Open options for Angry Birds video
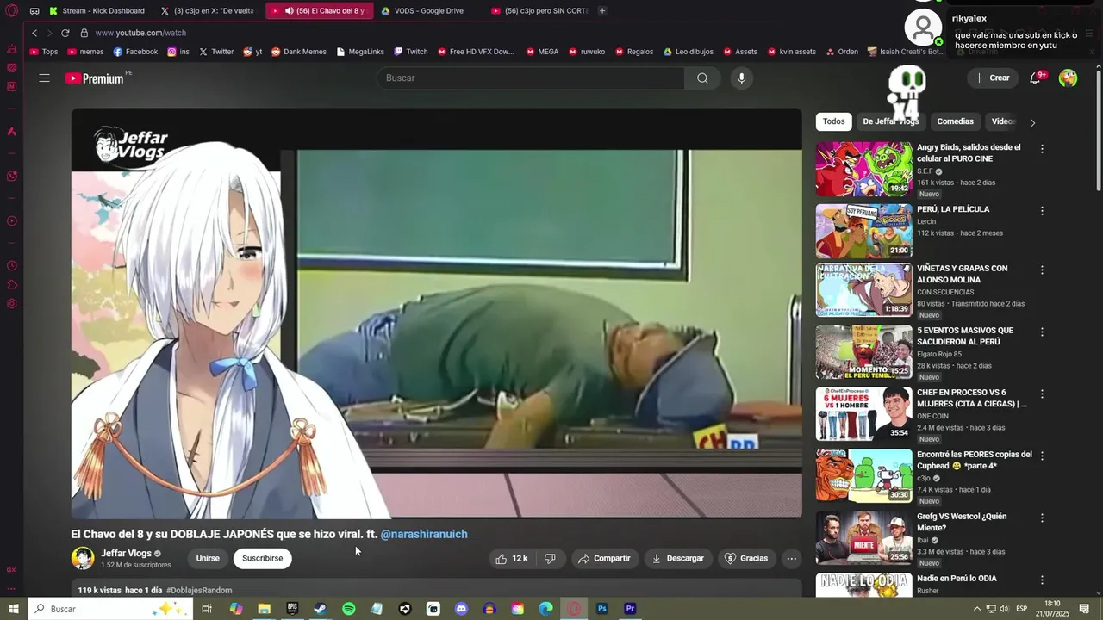Image resolution: width=1103 pixels, height=620 pixels. pyautogui.click(x=1042, y=149)
